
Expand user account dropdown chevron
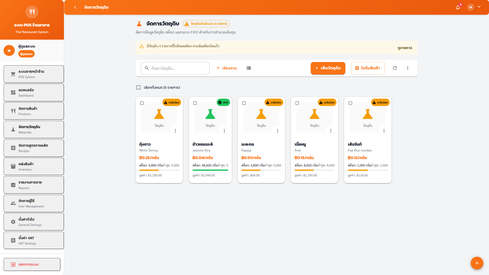pyautogui.click(x=479, y=7)
